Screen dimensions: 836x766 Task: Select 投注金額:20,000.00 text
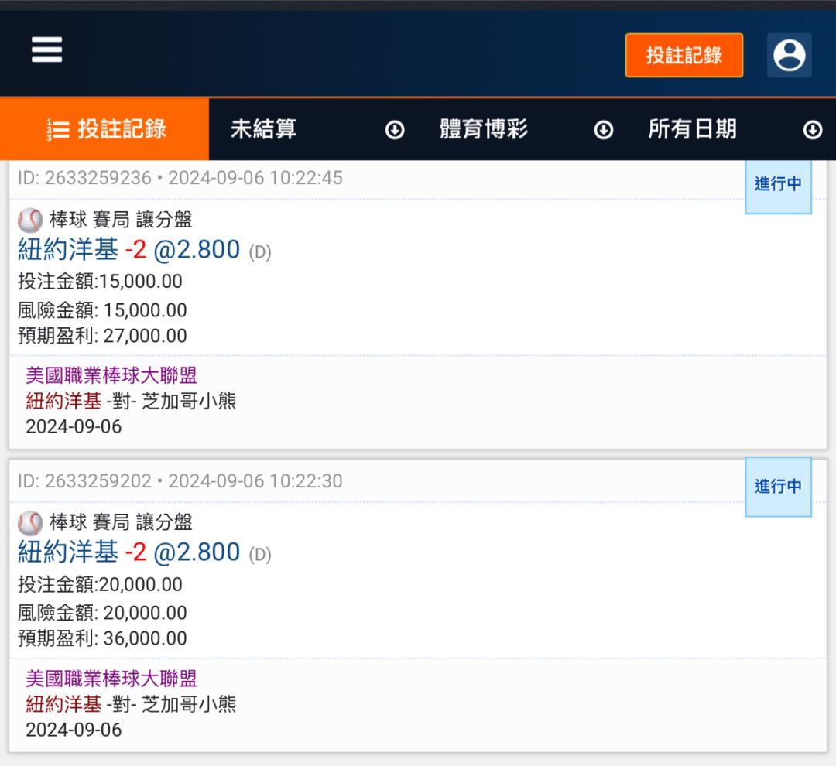[100, 585]
